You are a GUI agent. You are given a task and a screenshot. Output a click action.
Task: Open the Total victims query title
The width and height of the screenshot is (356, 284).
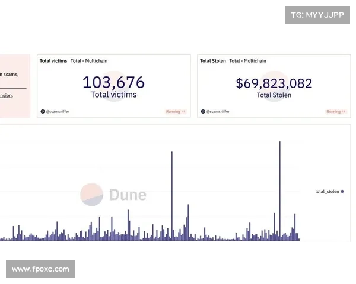point(53,61)
